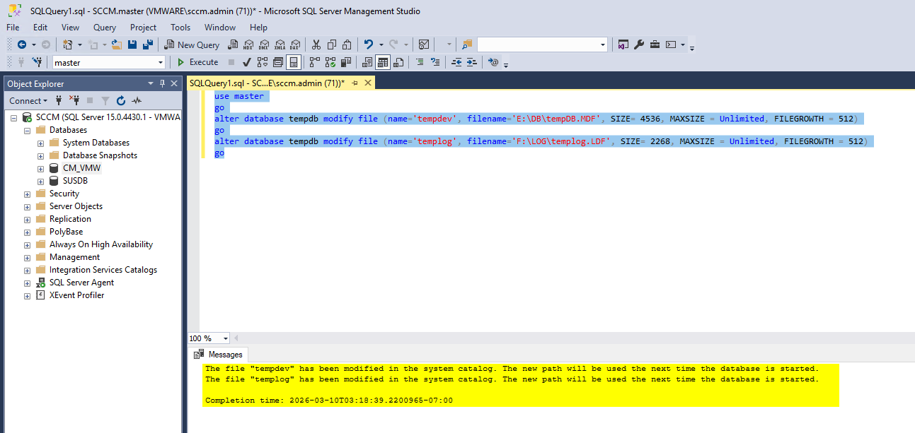Click the Save All icon
915x433 pixels.
148,45
